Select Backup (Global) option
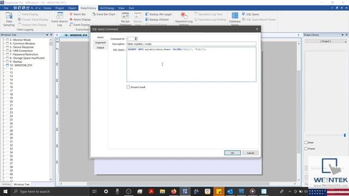 [x=157, y=20]
